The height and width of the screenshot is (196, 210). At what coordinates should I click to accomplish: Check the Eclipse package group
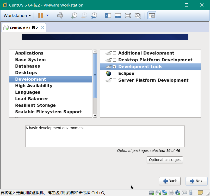pos(114,74)
